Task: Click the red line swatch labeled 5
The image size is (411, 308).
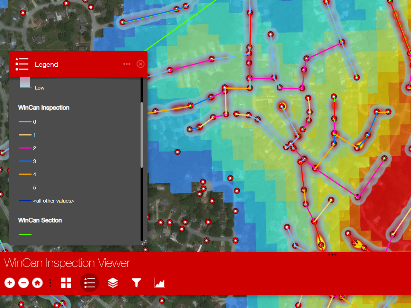Action: (x=25, y=188)
